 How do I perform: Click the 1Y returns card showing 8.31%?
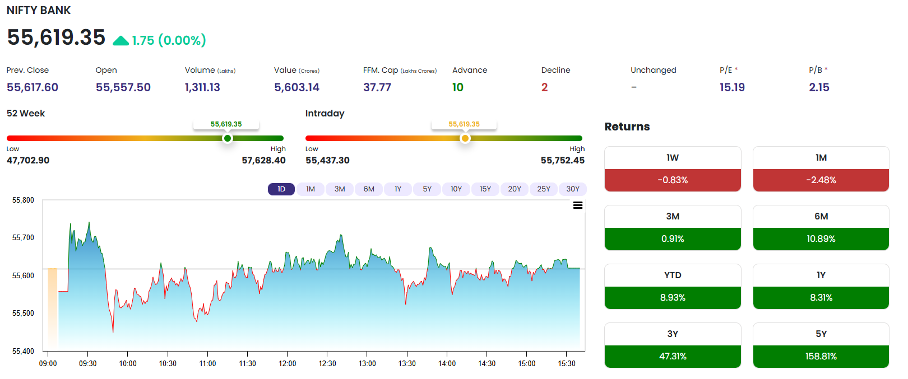pos(821,287)
